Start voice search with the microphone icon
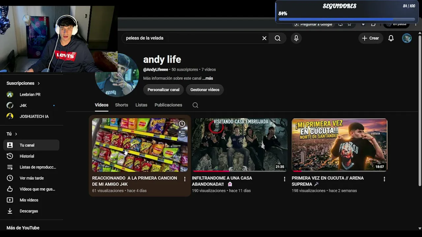 [296, 38]
